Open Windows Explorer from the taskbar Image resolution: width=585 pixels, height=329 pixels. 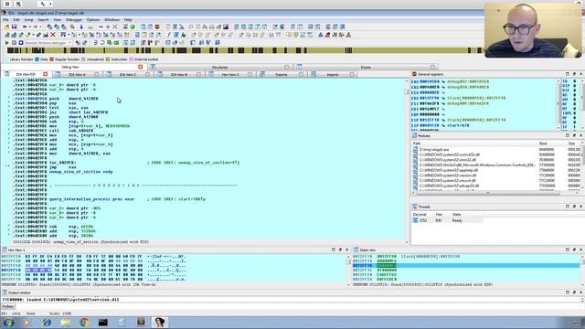coord(65,323)
